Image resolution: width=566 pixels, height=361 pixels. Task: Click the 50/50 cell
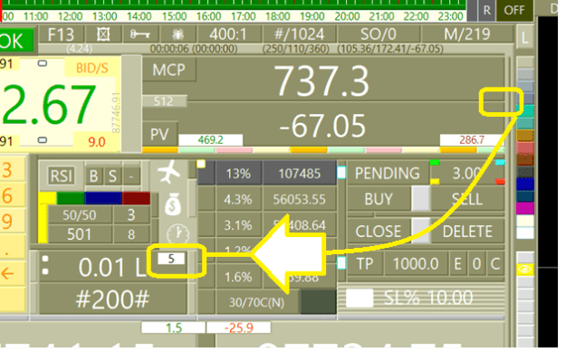80,215
